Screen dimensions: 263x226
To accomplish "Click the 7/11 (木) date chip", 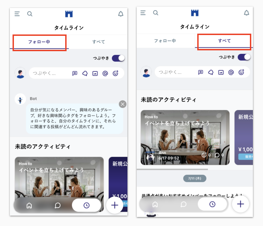I will click(x=195, y=178).
